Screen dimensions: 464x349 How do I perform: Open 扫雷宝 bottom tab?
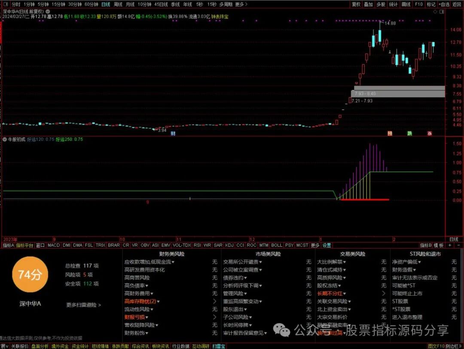[219, 346]
